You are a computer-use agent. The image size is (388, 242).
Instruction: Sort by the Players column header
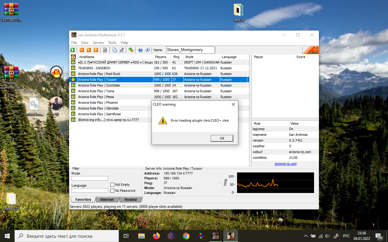click(x=162, y=57)
